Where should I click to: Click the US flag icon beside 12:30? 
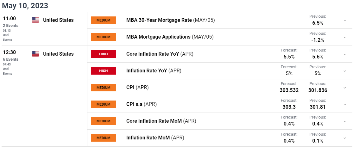35,54
